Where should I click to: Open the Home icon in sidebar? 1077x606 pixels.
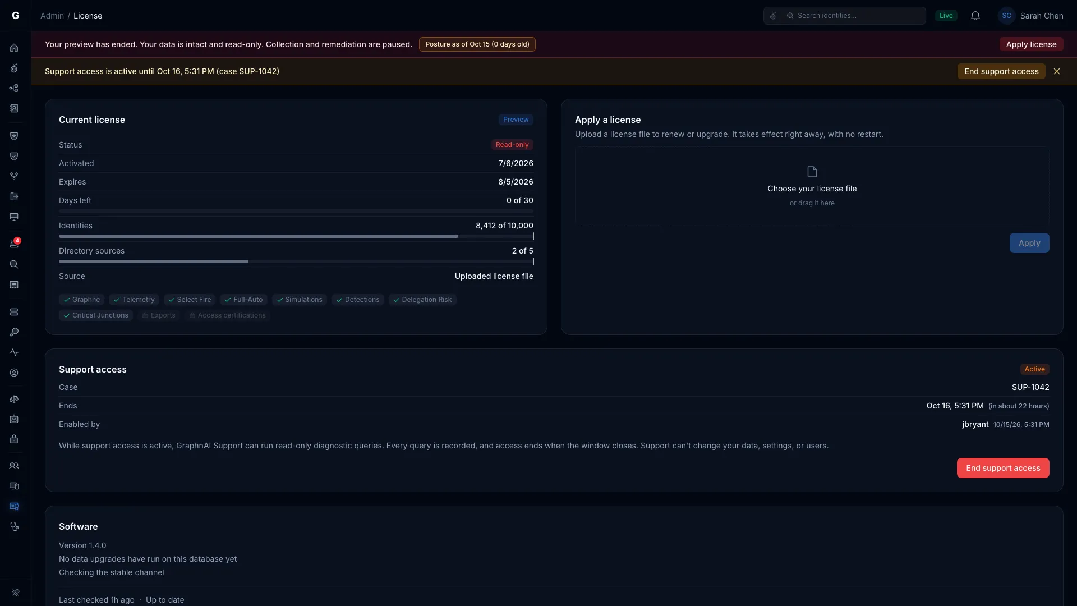tap(14, 48)
